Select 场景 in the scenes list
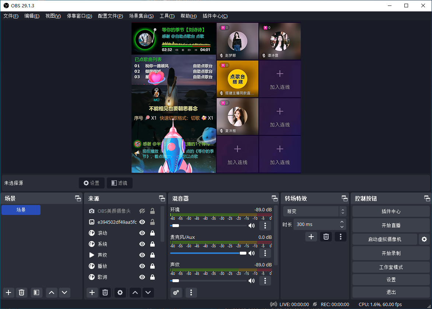 (21, 210)
